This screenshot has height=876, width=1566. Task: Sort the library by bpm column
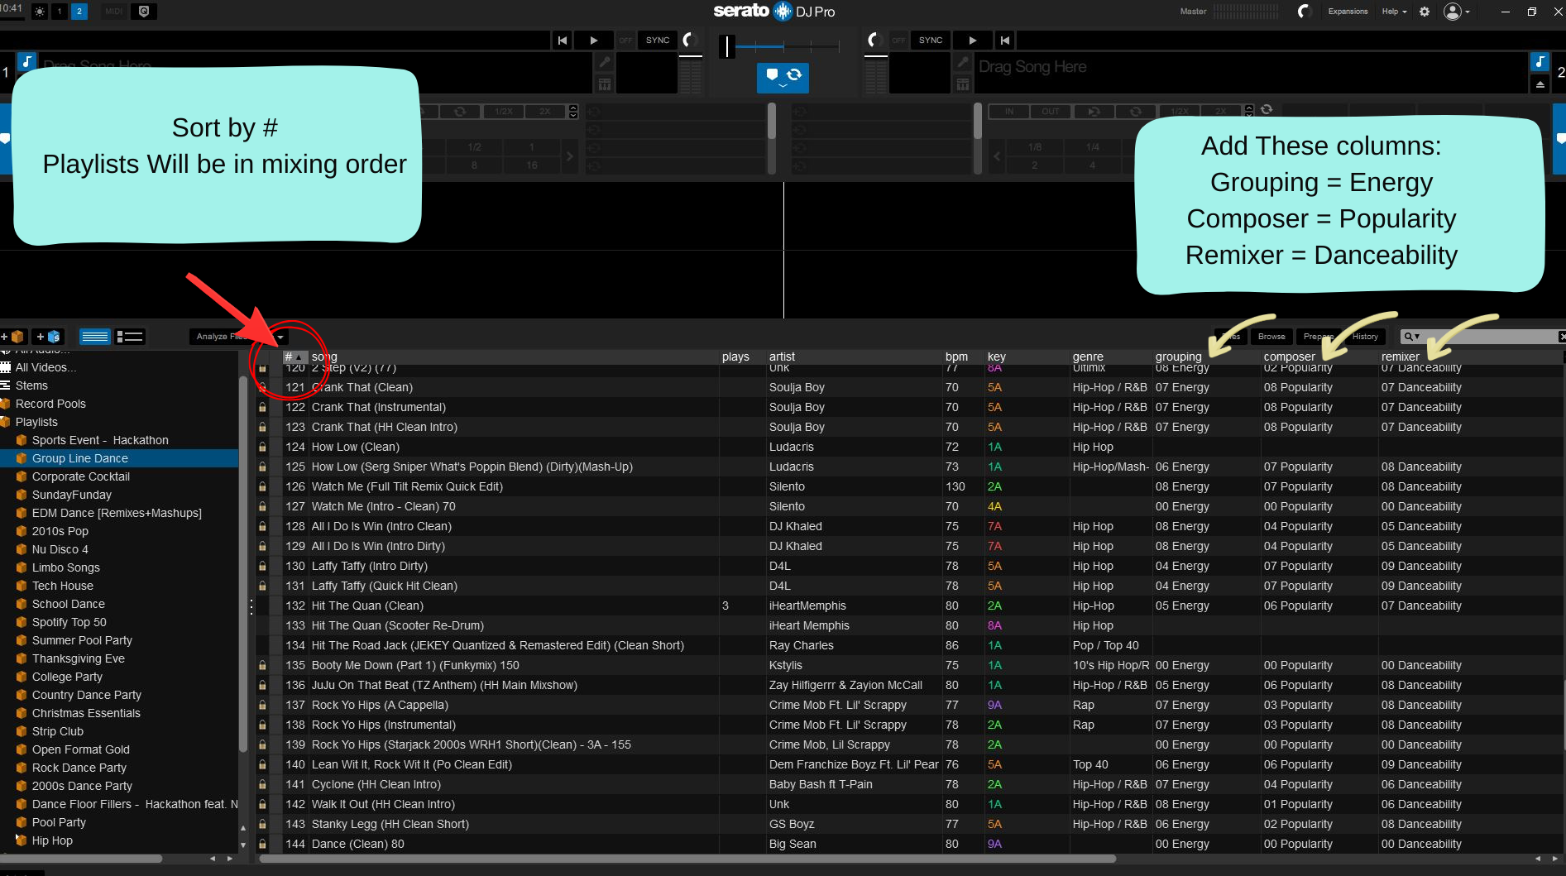956,357
